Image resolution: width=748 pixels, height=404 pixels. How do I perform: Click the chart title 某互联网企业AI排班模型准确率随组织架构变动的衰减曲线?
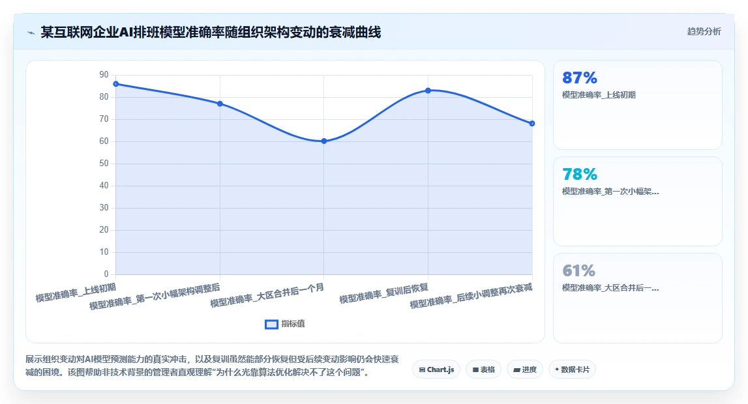tap(211, 33)
